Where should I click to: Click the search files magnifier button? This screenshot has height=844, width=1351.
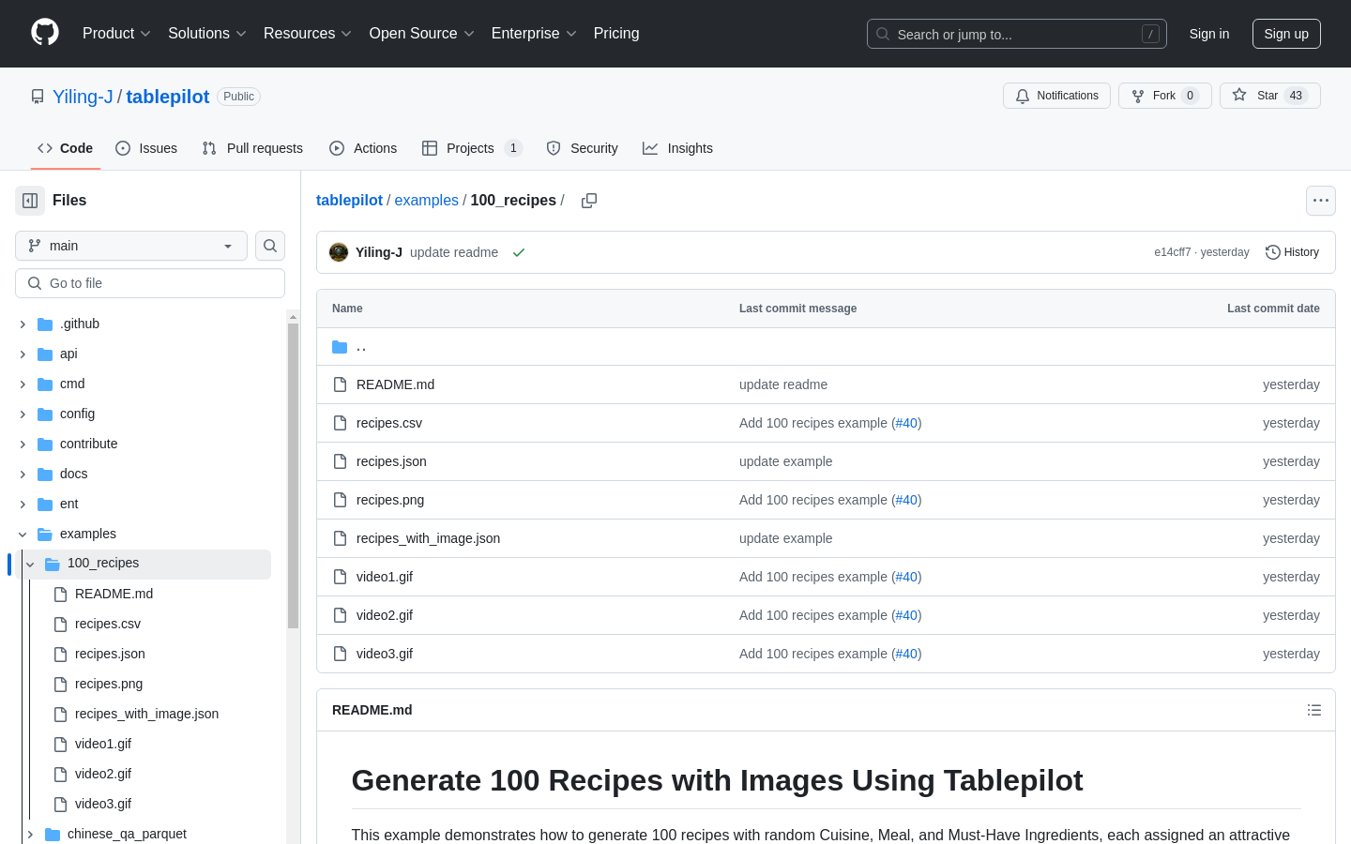(x=270, y=246)
